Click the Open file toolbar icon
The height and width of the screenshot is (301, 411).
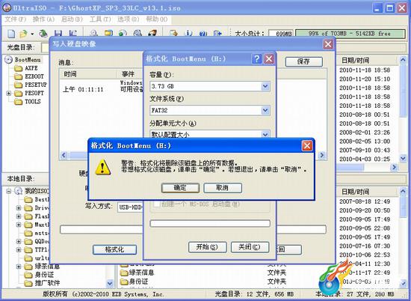(x=23, y=34)
